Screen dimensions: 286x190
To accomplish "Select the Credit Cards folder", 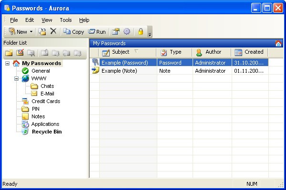I will [x=46, y=101].
